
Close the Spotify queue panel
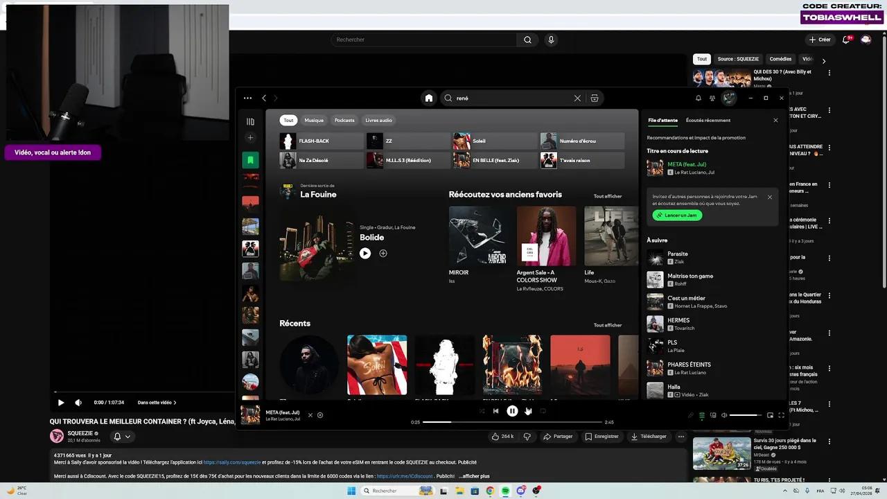[x=775, y=121]
